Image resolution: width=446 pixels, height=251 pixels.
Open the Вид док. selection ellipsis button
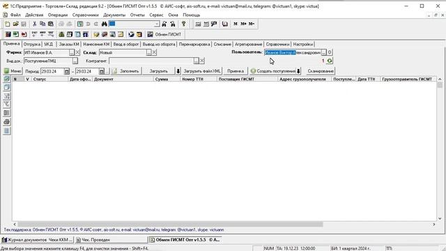point(75,61)
